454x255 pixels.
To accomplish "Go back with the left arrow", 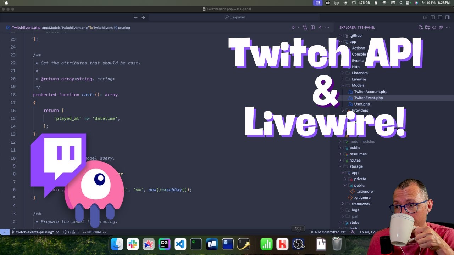I will [135, 17].
